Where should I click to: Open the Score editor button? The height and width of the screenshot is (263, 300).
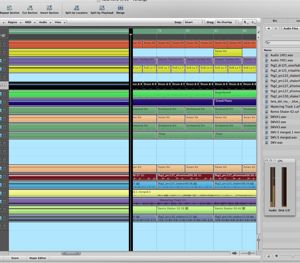pyautogui.click(x=15, y=258)
